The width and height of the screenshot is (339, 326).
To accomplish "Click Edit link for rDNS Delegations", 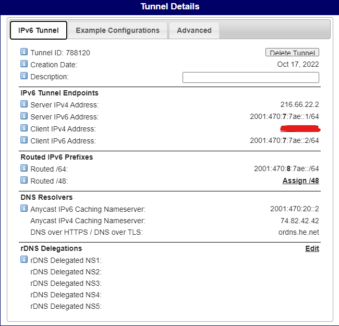I will [312, 249].
